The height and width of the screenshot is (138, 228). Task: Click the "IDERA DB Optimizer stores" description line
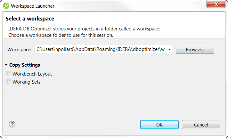(x=84, y=28)
